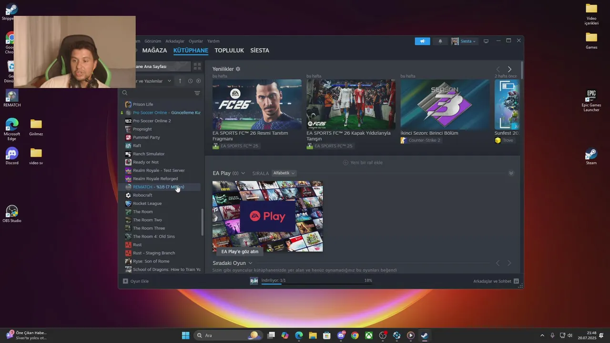Screen dimensions: 610x343
Task: Open the Oyunlar menu
Action: [x=196, y=41]
